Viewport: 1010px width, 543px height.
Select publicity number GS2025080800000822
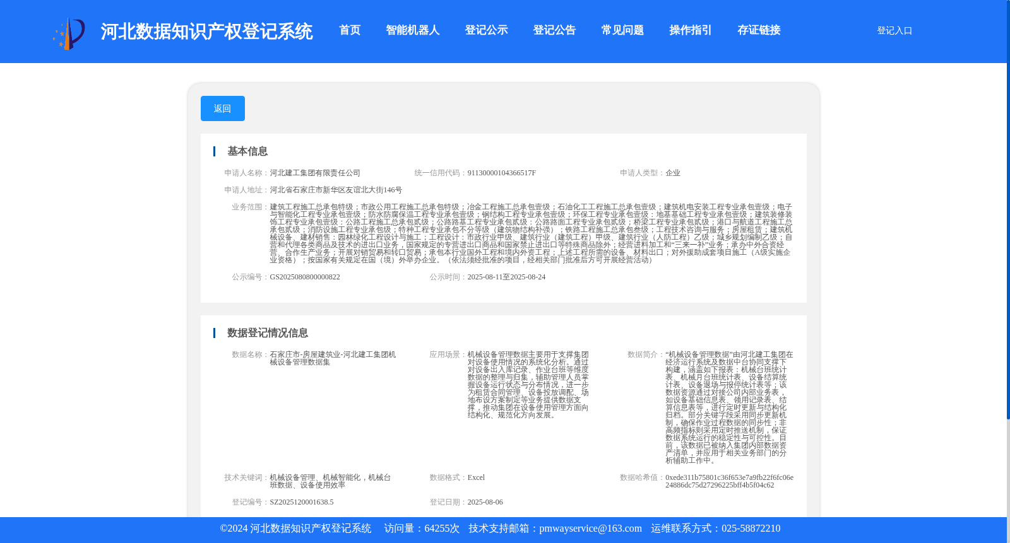(x=305, y=277)
